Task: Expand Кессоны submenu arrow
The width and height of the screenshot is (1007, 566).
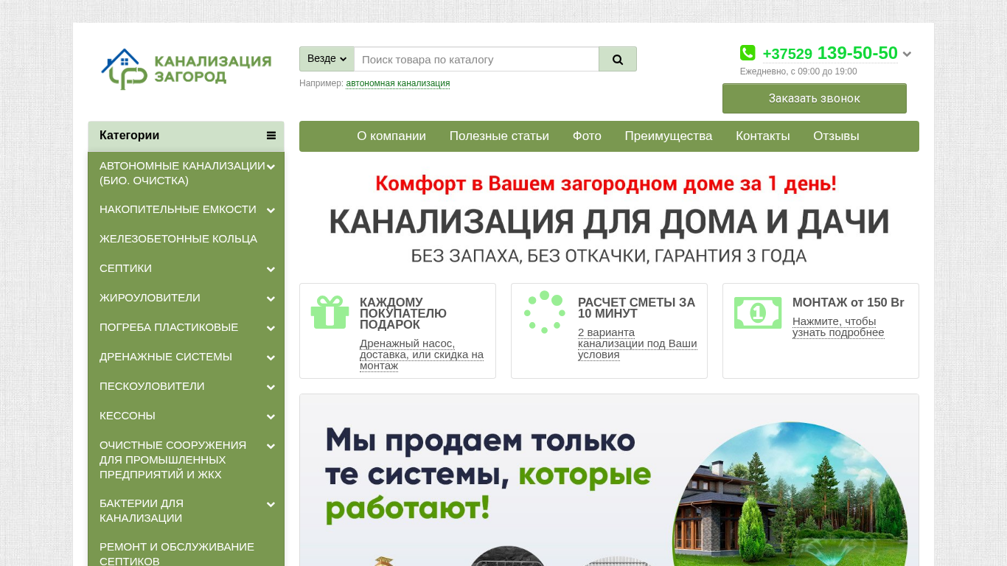Action: tap(271, 416)
